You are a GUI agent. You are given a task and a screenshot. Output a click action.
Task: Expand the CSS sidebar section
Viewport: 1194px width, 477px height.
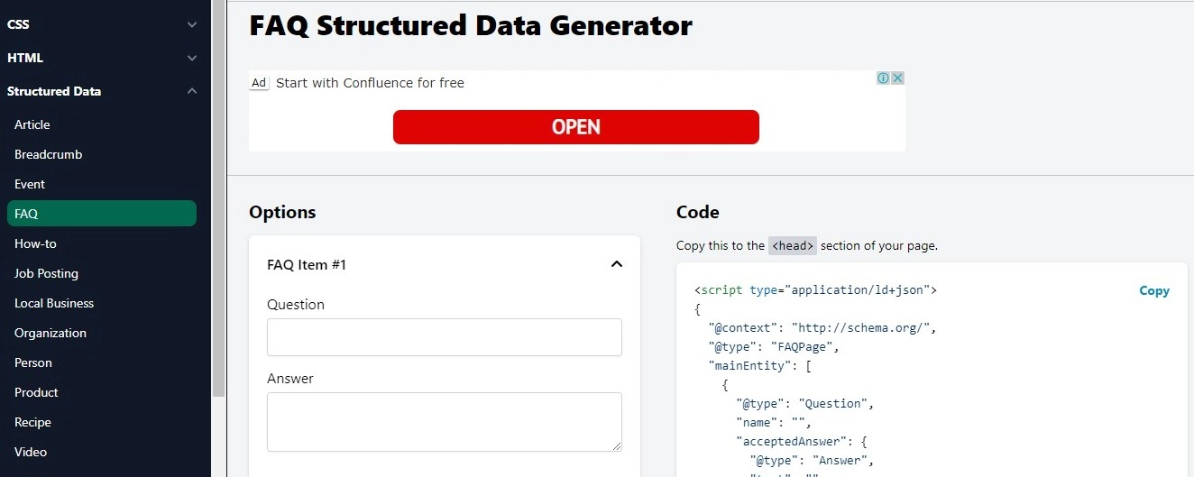[102, 24]
